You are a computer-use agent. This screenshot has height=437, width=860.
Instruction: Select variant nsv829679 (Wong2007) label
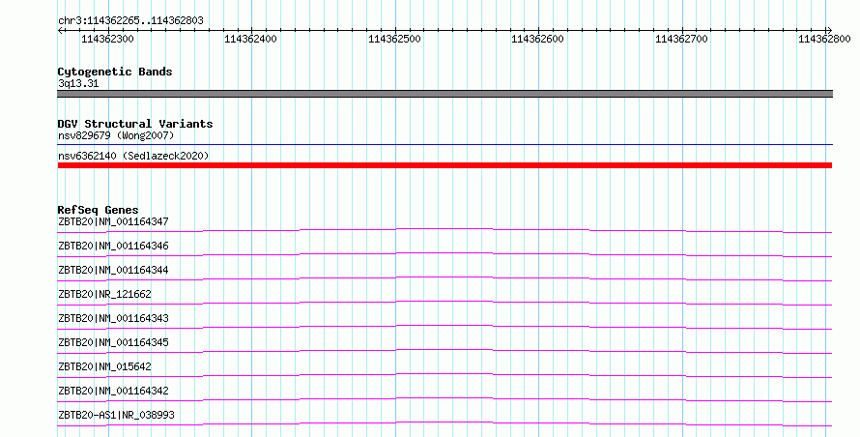(116, 135)
